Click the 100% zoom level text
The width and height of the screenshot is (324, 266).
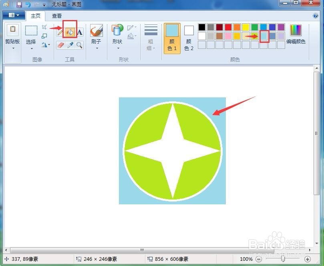(x=246, y=259)
